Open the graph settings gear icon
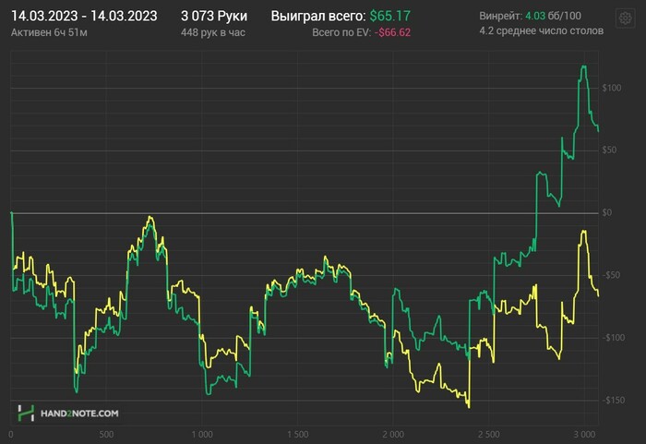Image resolution: width=646 pixels, height=444 pixels. click(626, 18)
